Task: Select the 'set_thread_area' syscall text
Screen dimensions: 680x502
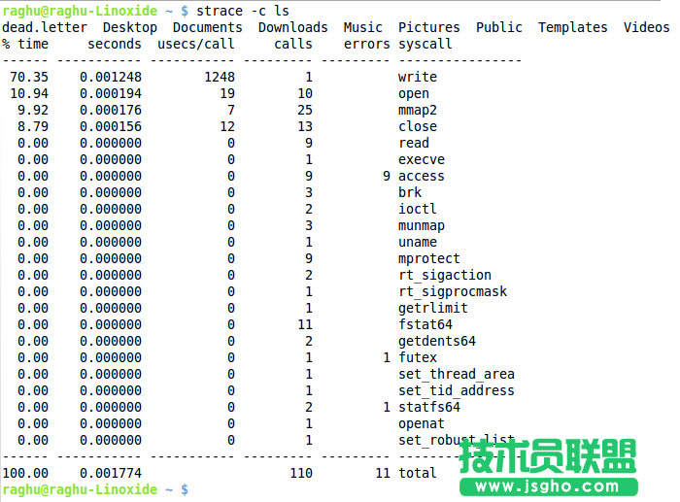Action: (457, 374)
